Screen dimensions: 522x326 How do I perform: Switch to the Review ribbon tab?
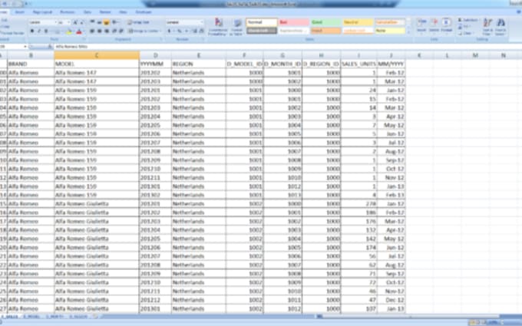[105, 12]
